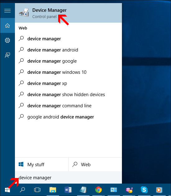The width and height of the screenshot is (171, 196).
Task: Switch to My stuff search filter
Action: [x=42, y=164]
